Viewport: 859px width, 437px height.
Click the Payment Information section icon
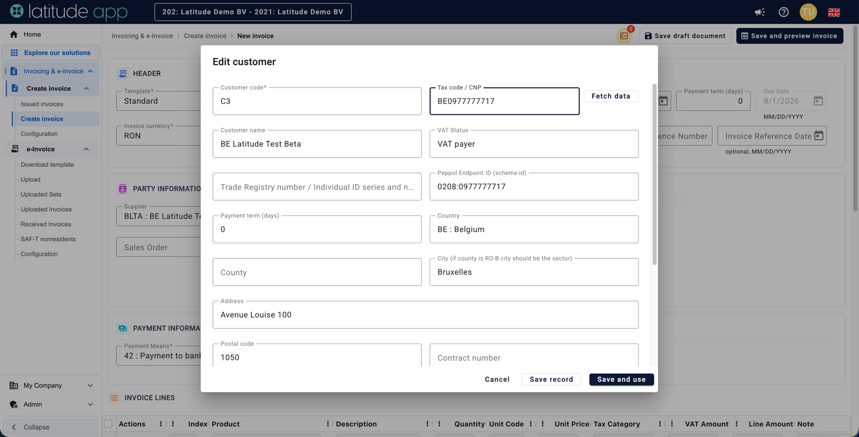click(123, 328)
